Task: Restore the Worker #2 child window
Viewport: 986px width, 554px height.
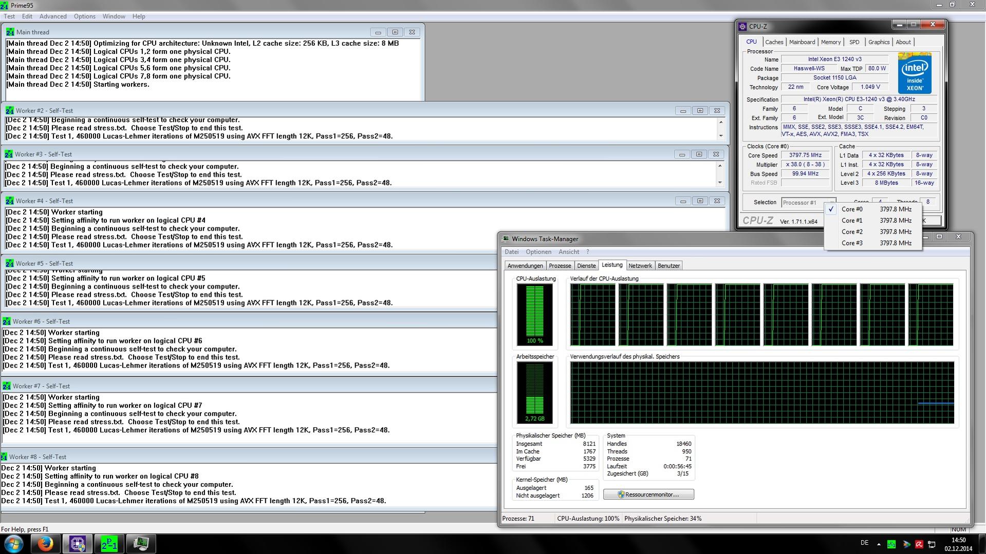Action: 700,111
